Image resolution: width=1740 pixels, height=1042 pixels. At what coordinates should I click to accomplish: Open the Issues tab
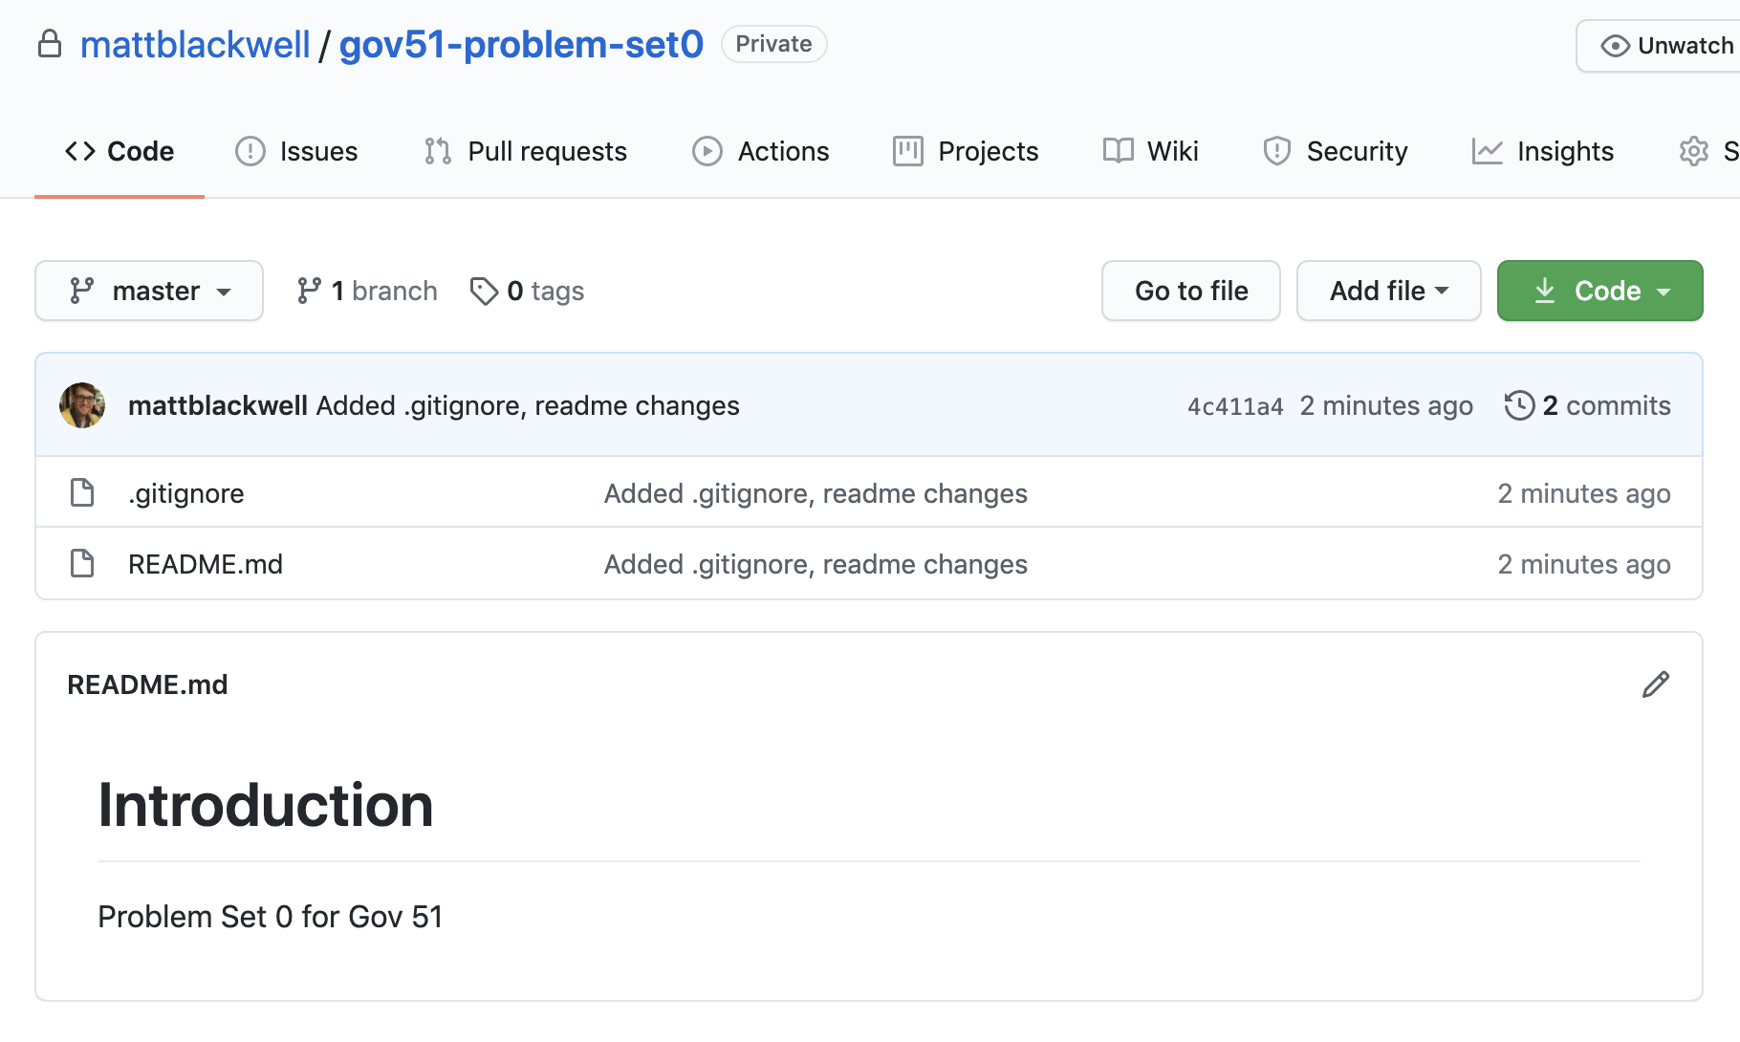[x=296, y=151]
